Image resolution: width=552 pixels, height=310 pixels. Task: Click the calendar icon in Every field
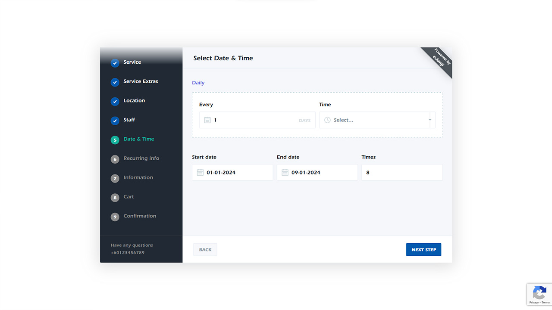(x=207, y=120)
